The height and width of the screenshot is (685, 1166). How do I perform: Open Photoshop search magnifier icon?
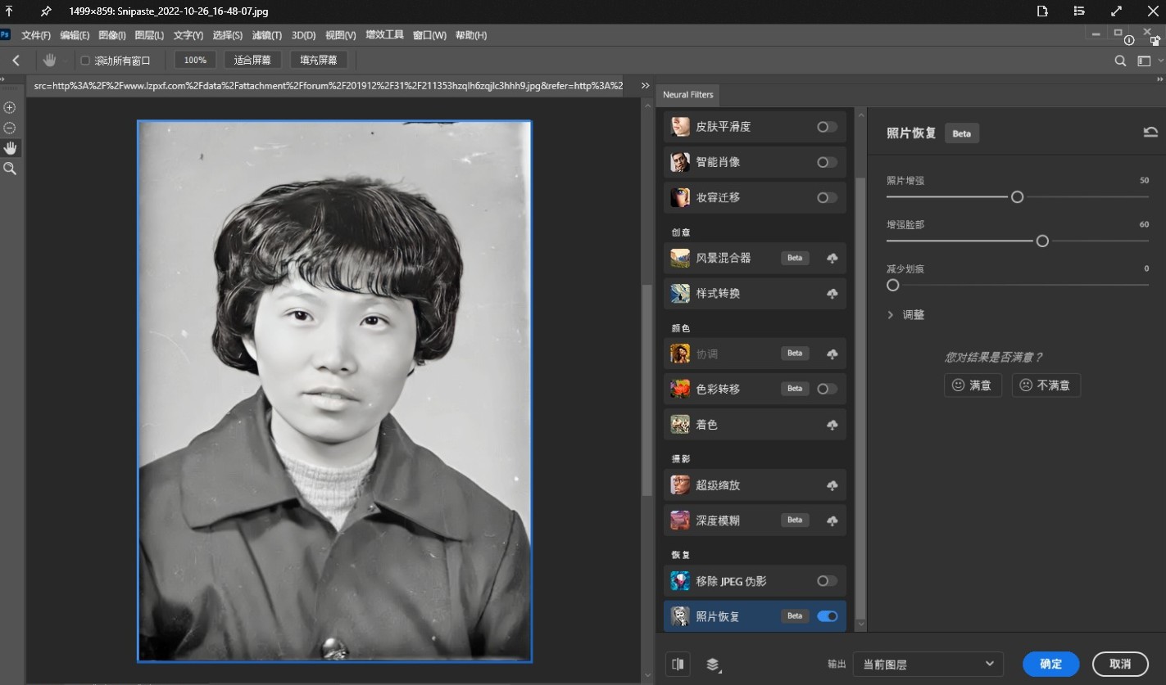1120,61
